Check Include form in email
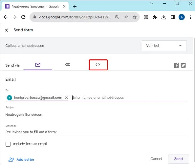 8,144
